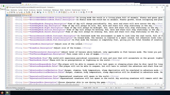Screen dimensions: 170x95
Task: Toggle synchronized vertical scrolling
Action: point(49,12)
